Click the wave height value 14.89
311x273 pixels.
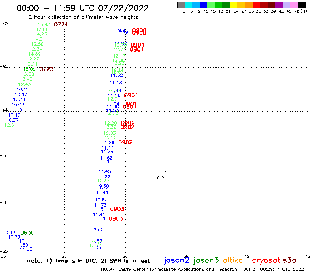point(34,54)
